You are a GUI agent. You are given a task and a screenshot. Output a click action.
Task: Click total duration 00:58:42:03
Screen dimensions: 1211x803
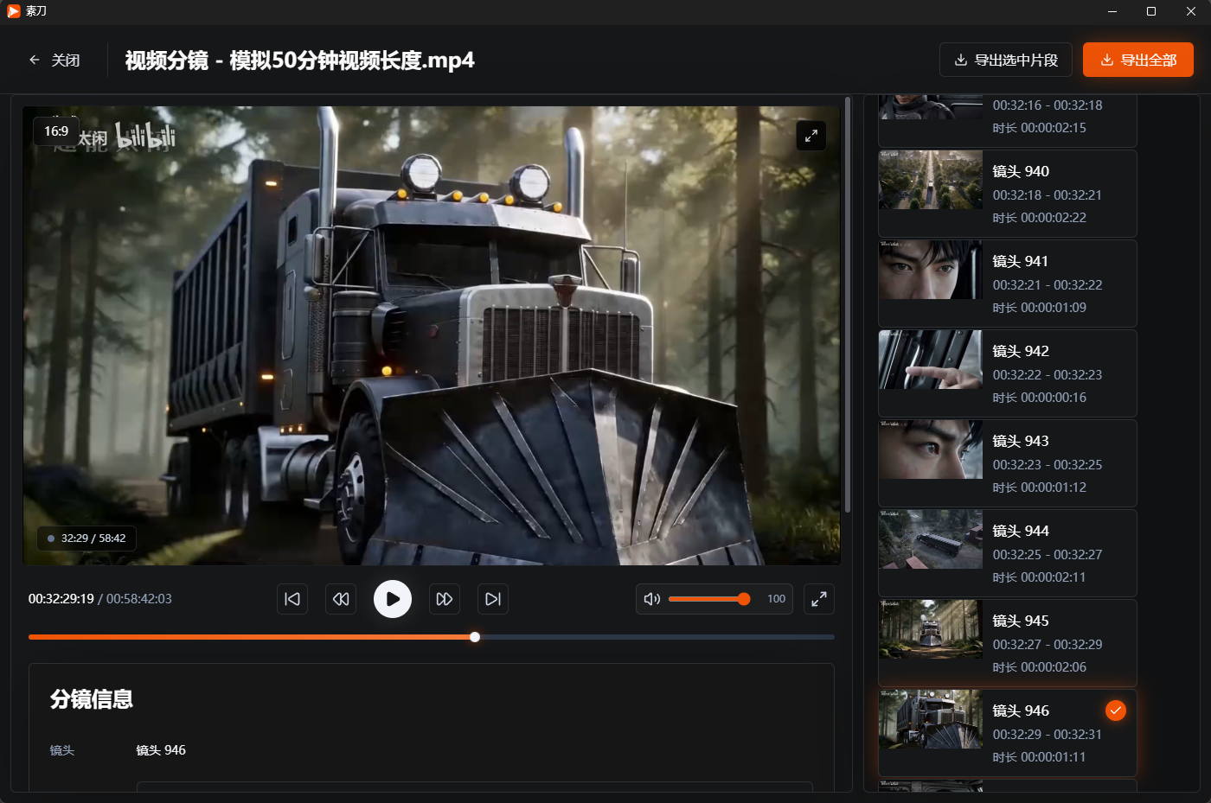[x=139, y=599]
